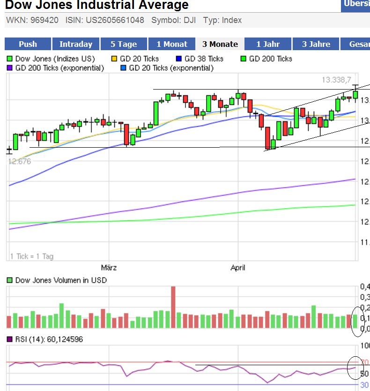Click the blue GD 20 Ticks (exponential) swatch

click(x=123, y=68)
